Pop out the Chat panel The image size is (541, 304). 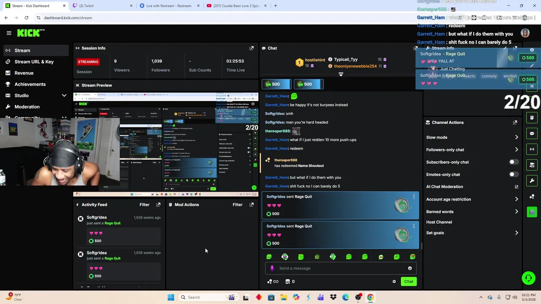(415, 48)
